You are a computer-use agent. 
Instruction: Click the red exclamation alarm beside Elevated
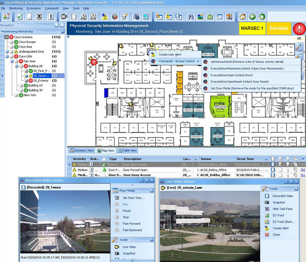[x=299, y=29]
